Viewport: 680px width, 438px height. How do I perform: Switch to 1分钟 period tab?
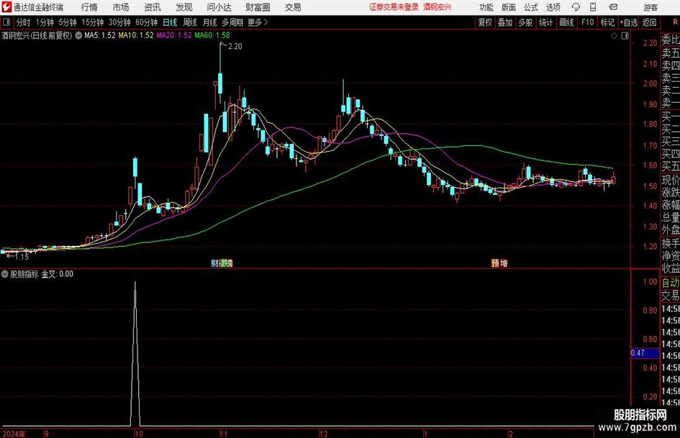pyautogui.click(x=44, y=22)
